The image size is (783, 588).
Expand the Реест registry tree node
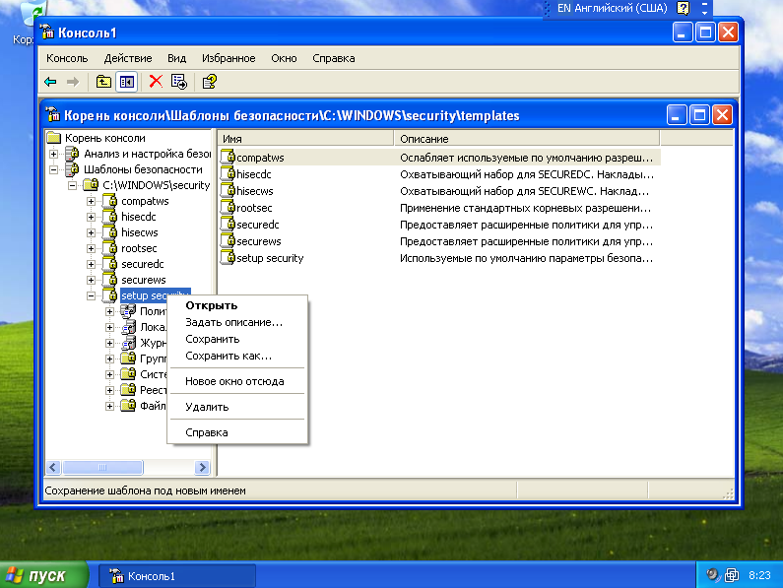click(x=110, y=390)
